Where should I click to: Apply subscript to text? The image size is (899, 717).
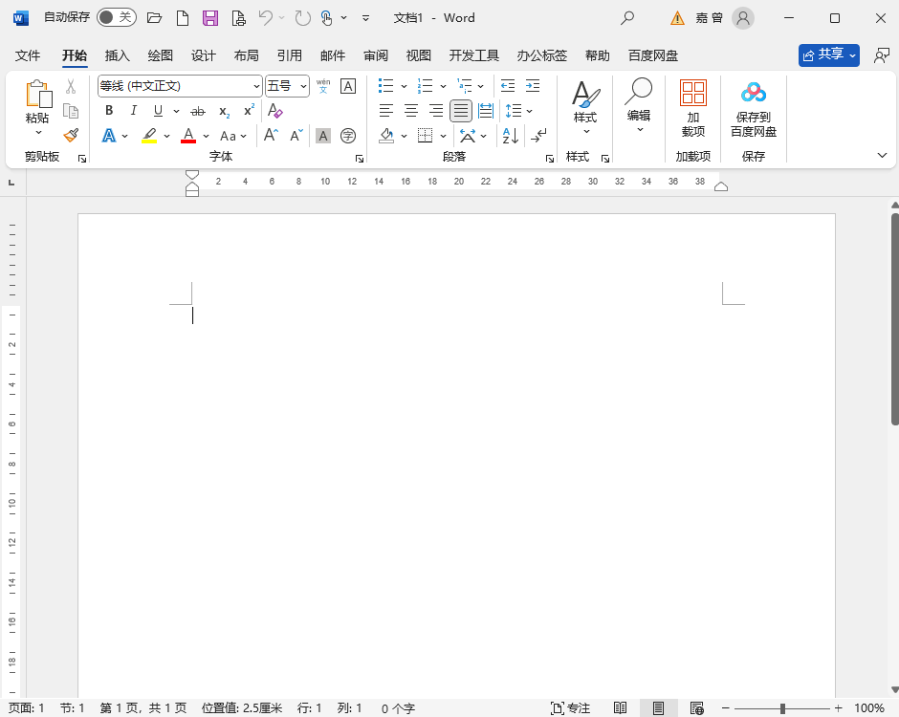[x=222, y=111]
